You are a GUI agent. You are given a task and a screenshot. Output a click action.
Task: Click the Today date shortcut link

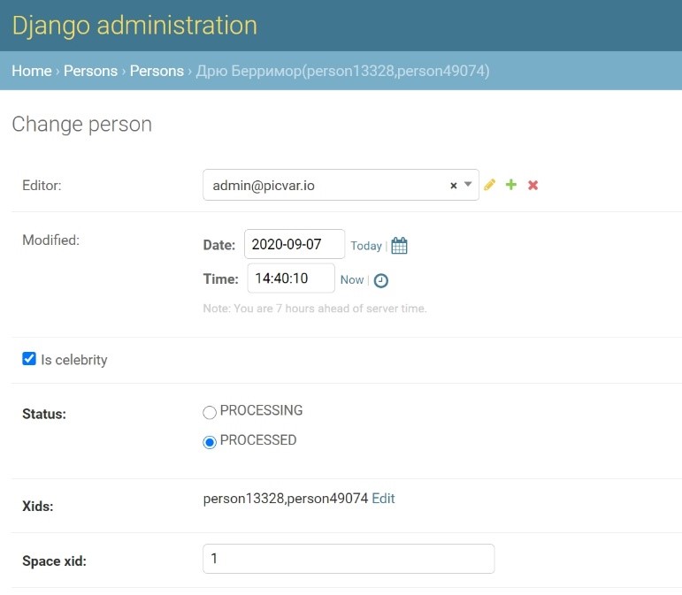point(366,246)
